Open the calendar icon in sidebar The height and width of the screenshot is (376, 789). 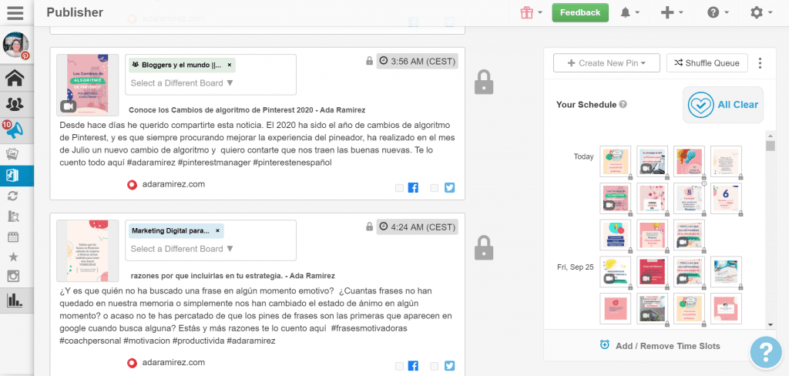14,237
